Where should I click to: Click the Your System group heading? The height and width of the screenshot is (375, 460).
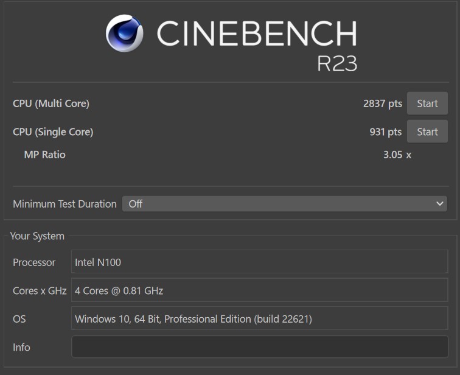tap(37, 236)
